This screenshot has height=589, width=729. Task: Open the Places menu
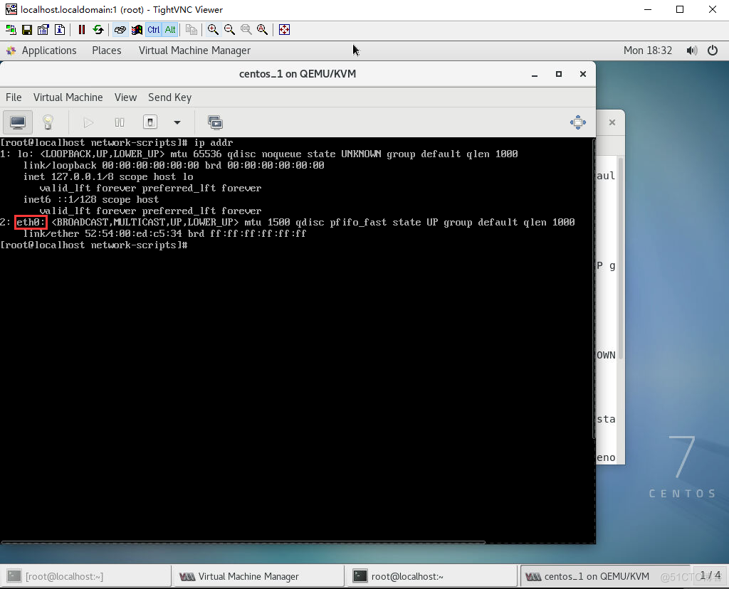pos(107,51)
